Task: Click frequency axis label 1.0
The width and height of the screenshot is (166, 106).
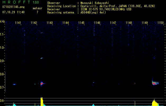Action: [2, 48]
